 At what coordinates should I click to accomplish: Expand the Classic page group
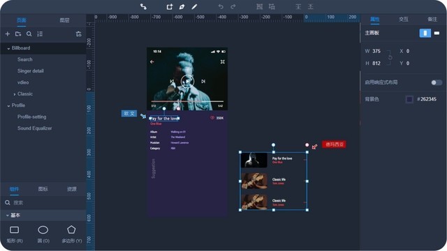(14, 94)
